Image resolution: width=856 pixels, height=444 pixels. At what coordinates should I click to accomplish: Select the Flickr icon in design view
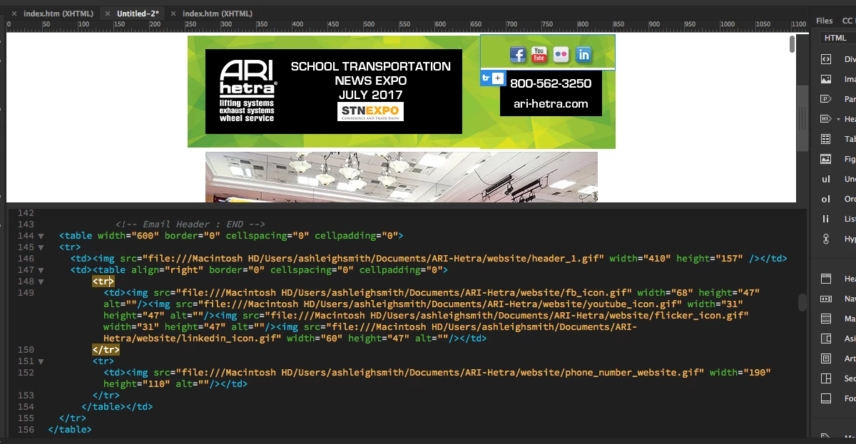[x=561, y=54]
